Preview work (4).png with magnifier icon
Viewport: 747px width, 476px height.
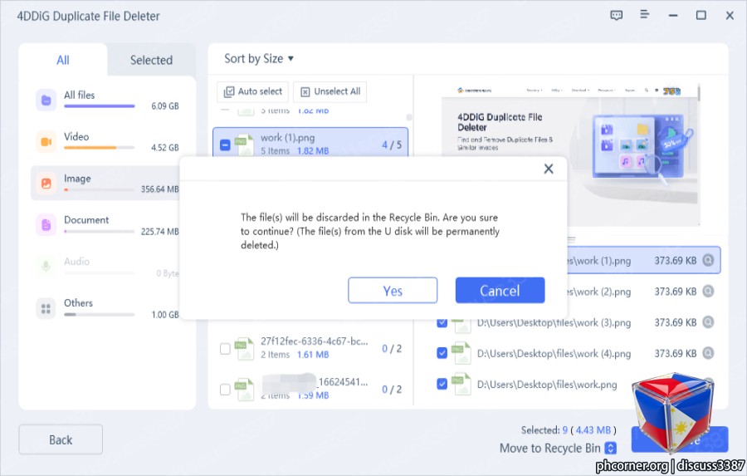coord(709,353)
